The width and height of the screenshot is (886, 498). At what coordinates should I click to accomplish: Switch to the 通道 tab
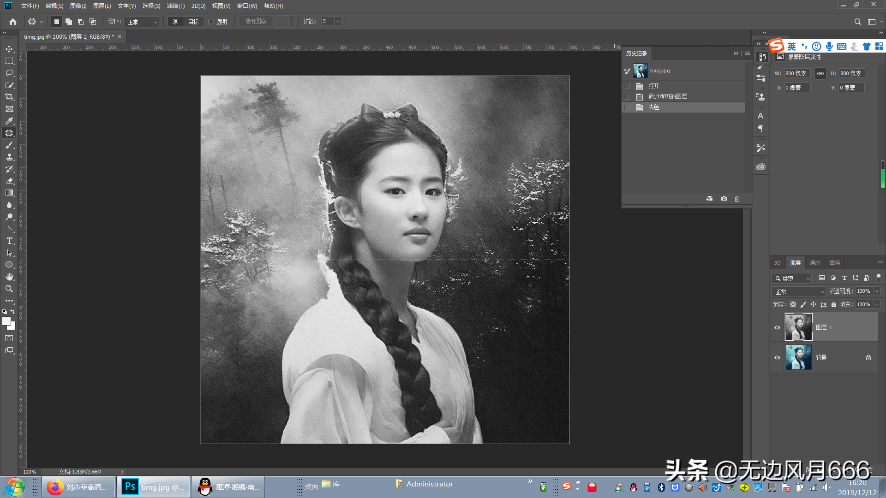[x=814, y=263]
